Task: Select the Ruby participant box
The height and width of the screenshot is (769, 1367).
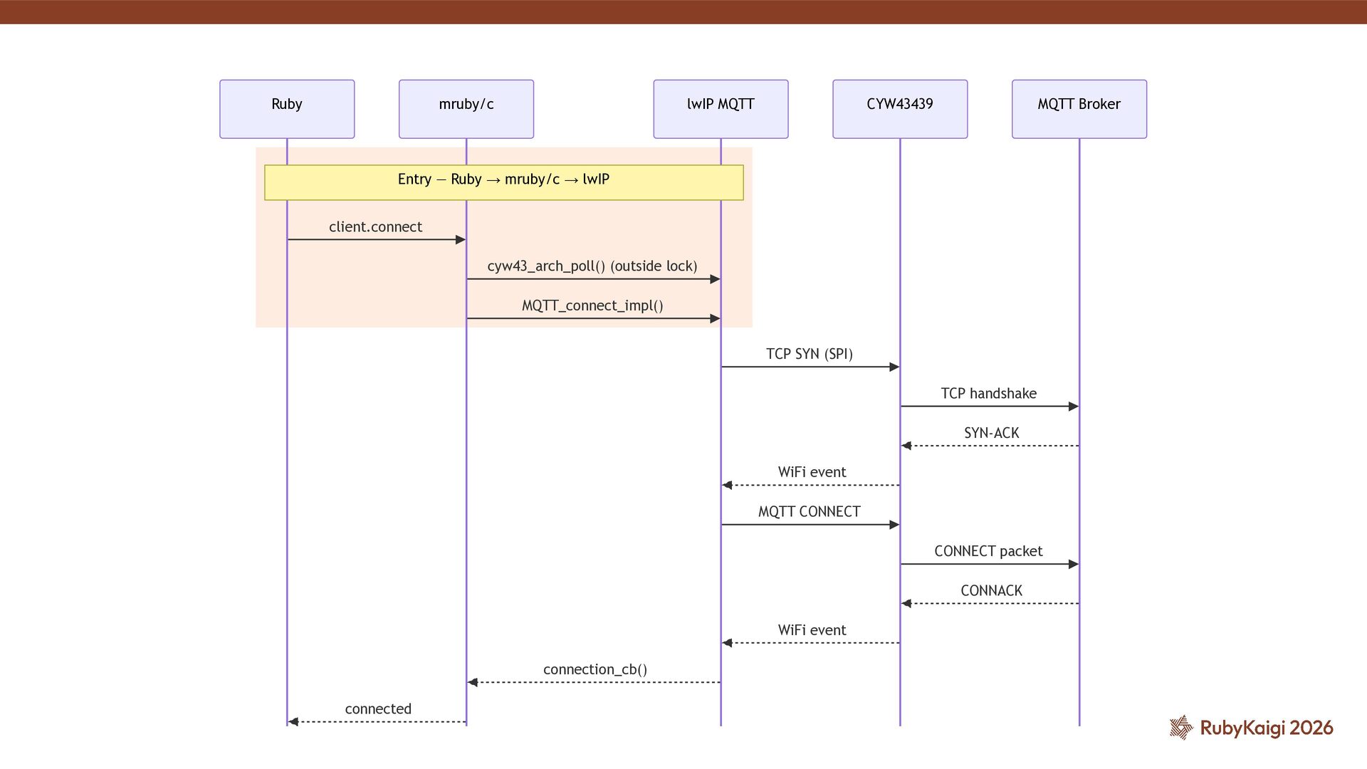Action: [287, 108]
